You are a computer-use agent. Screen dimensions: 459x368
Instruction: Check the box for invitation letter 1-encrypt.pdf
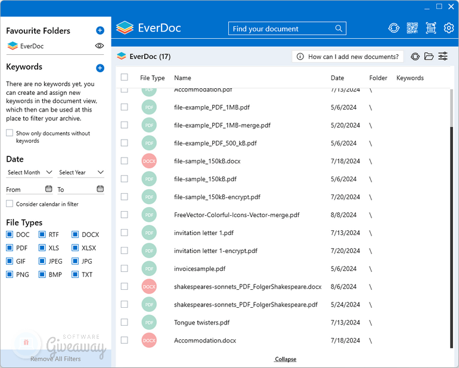pyautogui.click(x=125, y=251)
